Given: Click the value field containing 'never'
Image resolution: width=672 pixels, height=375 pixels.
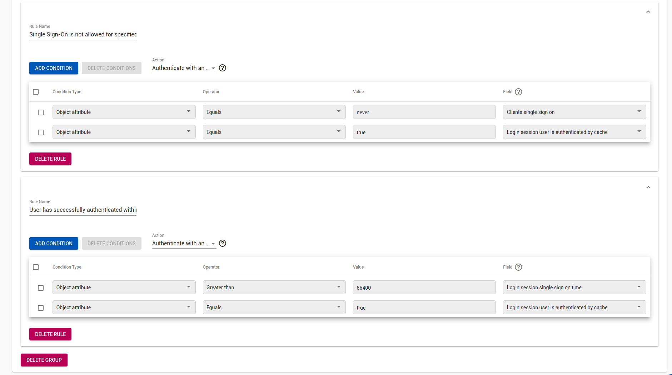Looking at the screenshot, I should (x=424, y=112).
